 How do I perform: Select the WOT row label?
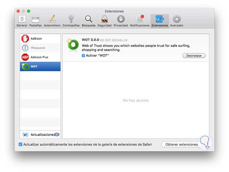tap(34, 67)
